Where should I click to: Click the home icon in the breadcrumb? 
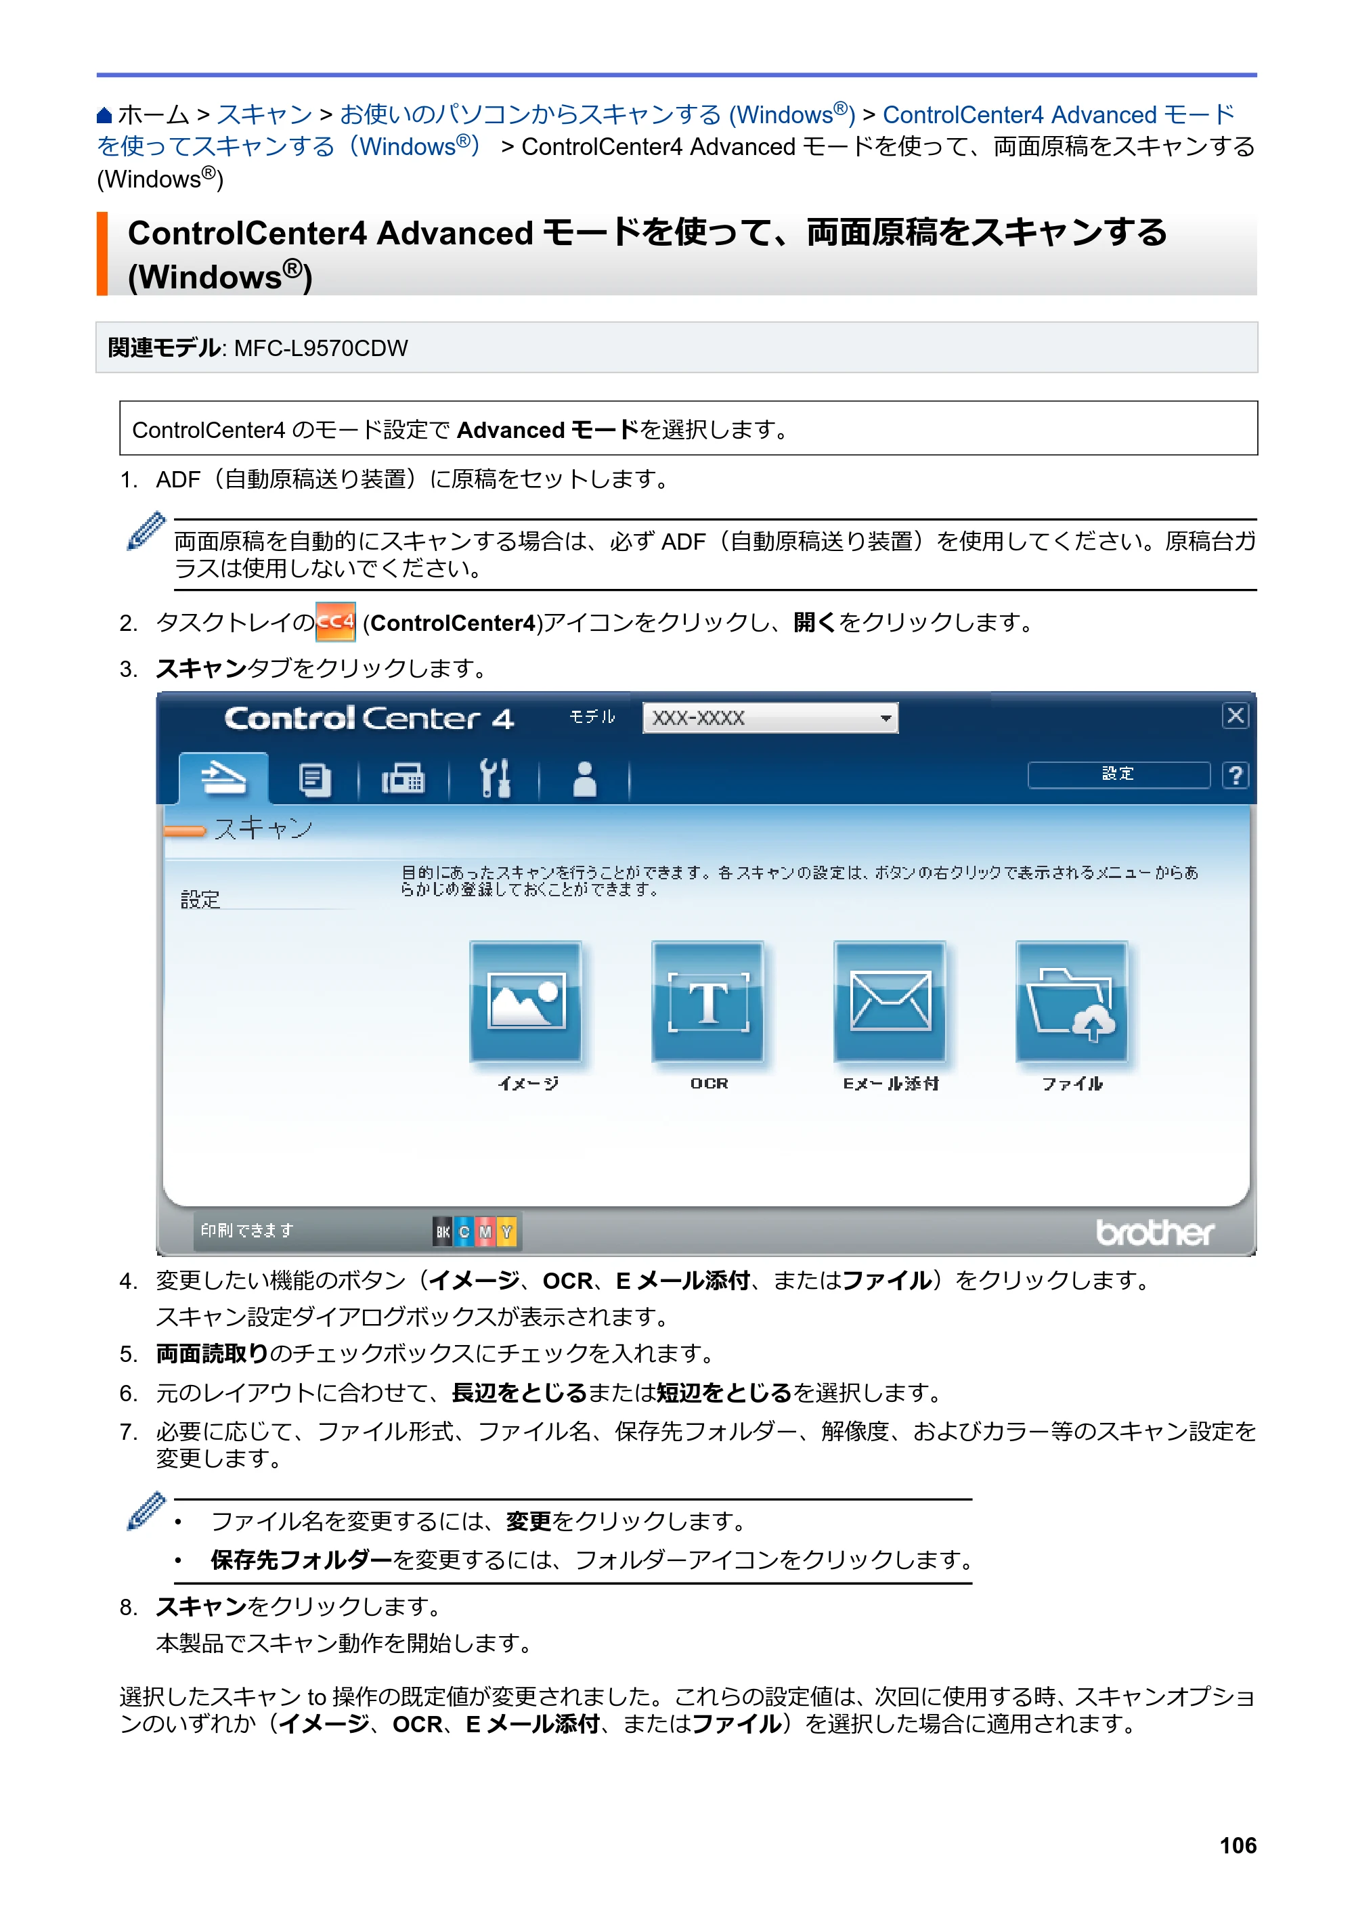[x=104, y=115]
